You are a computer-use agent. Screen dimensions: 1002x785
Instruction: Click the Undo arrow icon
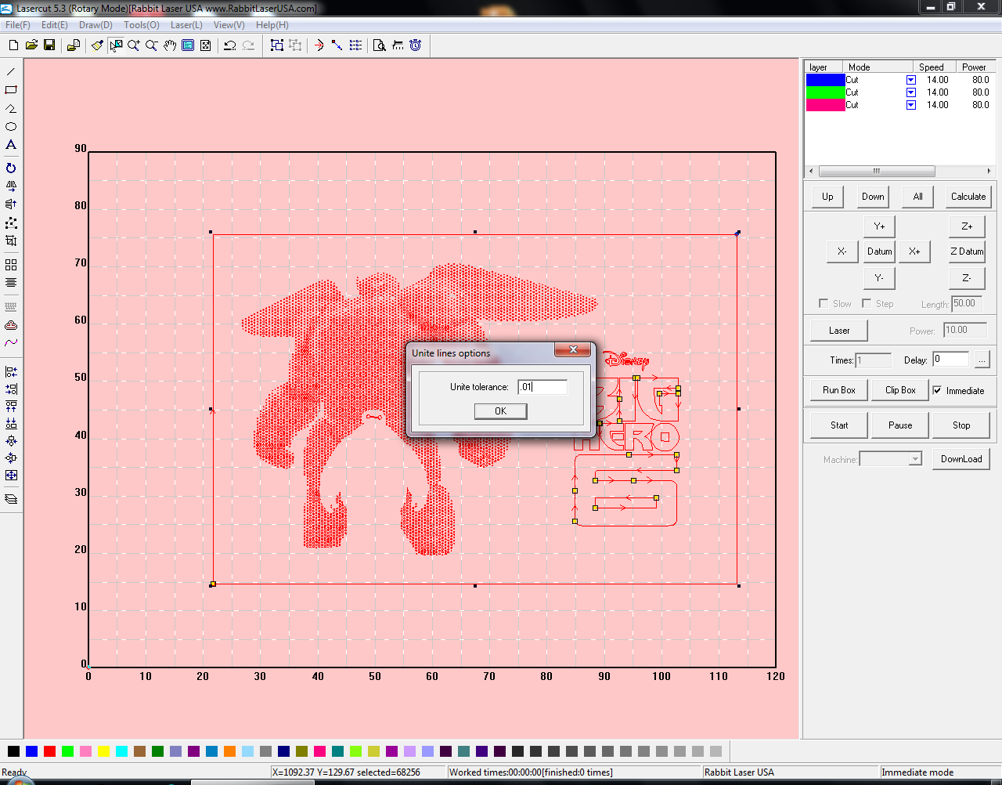point(230,45)
